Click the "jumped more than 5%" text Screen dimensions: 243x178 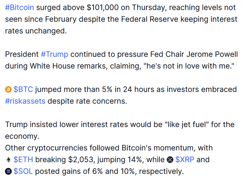pos(74,90)
